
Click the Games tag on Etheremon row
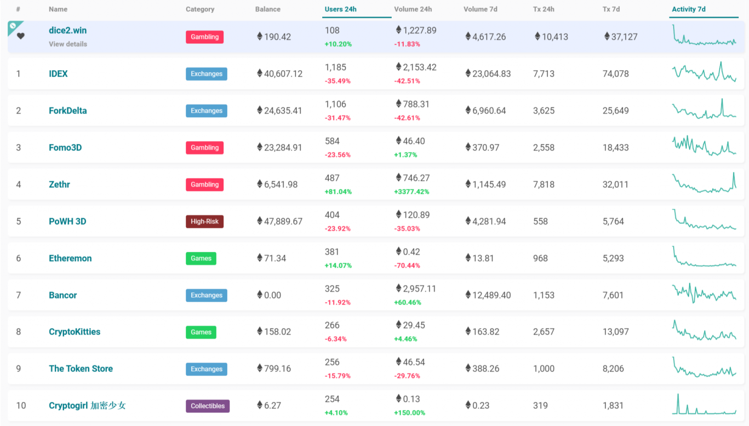pos(201,258)
